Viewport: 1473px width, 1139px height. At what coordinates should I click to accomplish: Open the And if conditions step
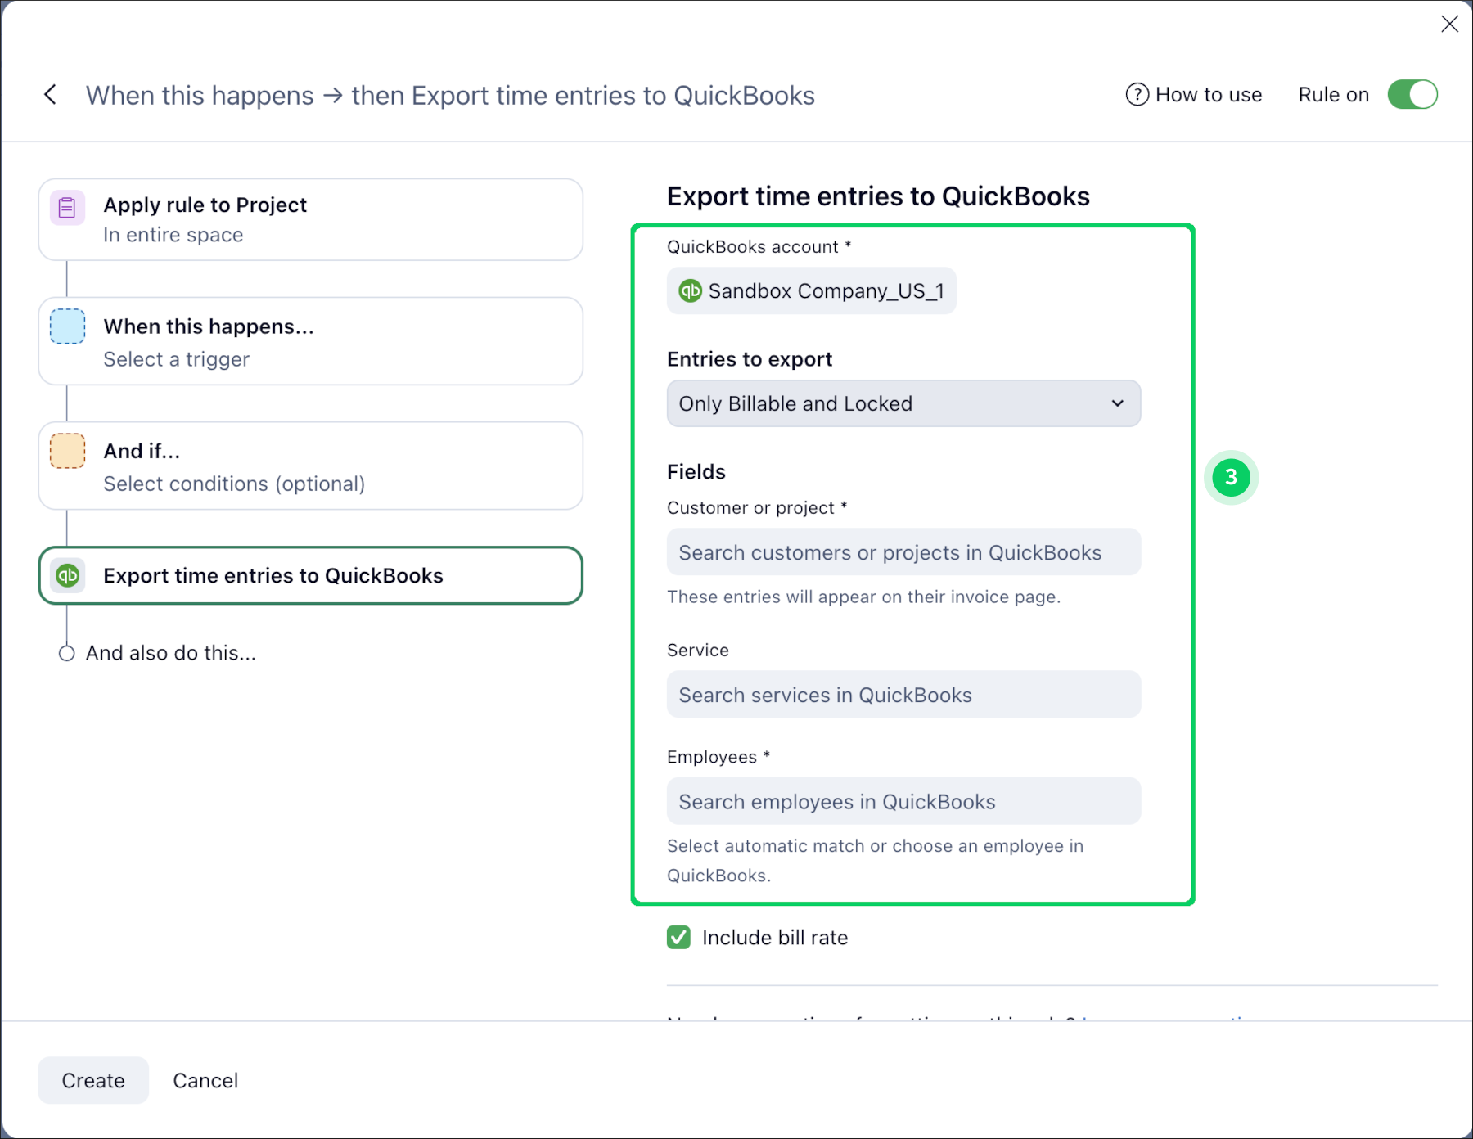(x=311, y=466)
